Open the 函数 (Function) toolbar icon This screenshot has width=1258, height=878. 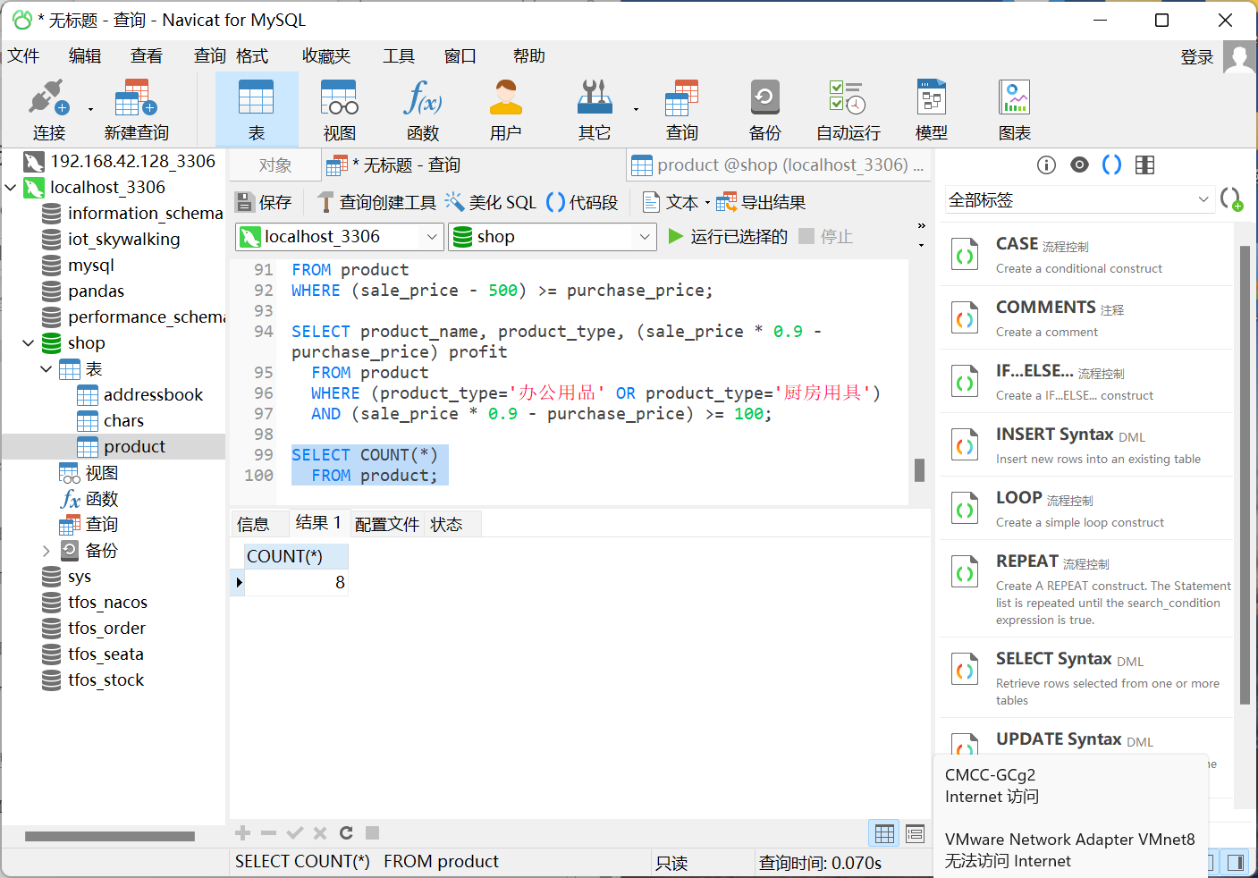click(x=422, y=109)
